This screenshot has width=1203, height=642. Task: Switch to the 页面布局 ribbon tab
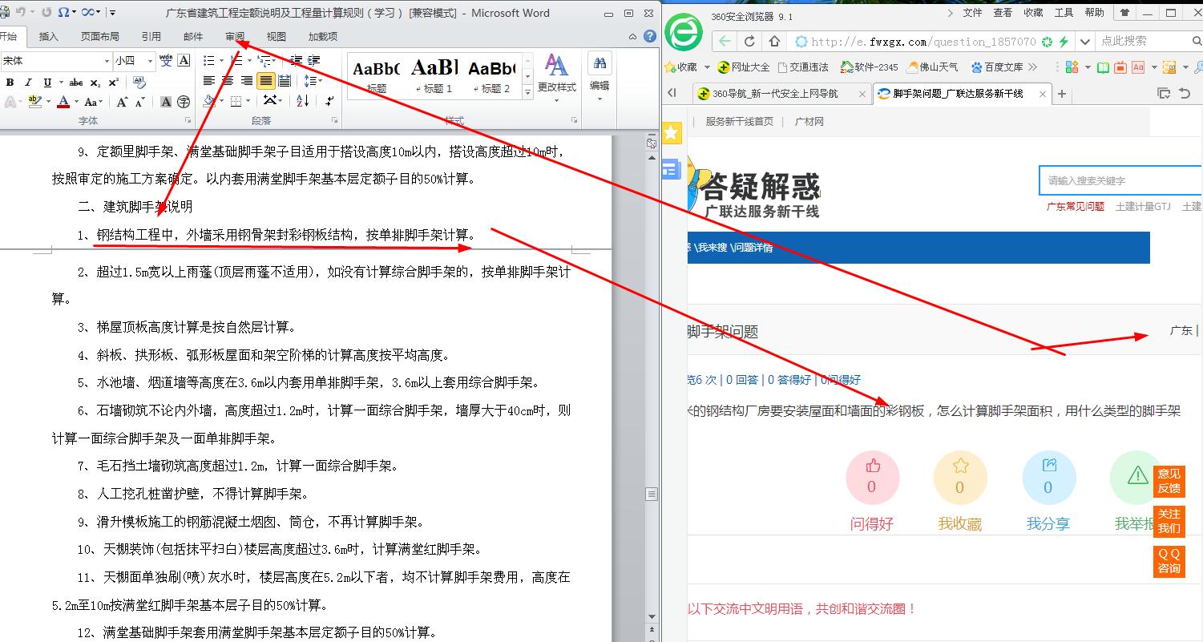(100, 37)
